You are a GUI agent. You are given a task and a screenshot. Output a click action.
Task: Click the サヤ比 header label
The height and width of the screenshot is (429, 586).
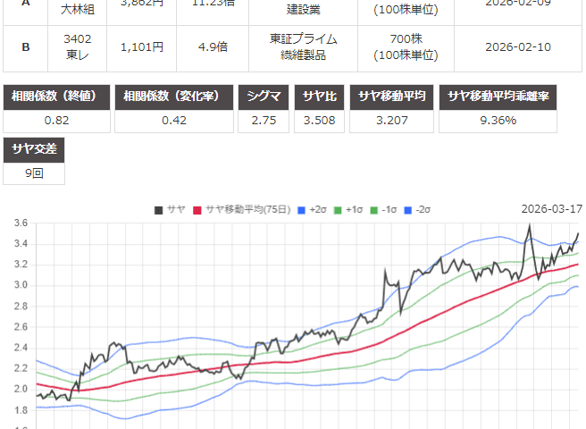point(321,97)
